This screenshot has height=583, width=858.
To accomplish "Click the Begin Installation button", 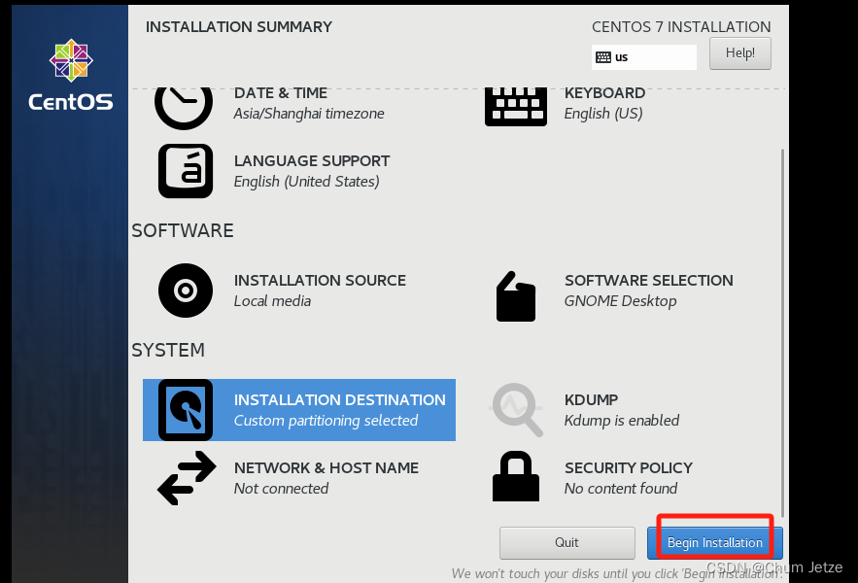I will (714, 542).
